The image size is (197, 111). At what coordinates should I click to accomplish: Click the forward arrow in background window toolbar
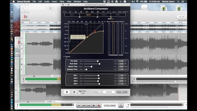point(27,8)
